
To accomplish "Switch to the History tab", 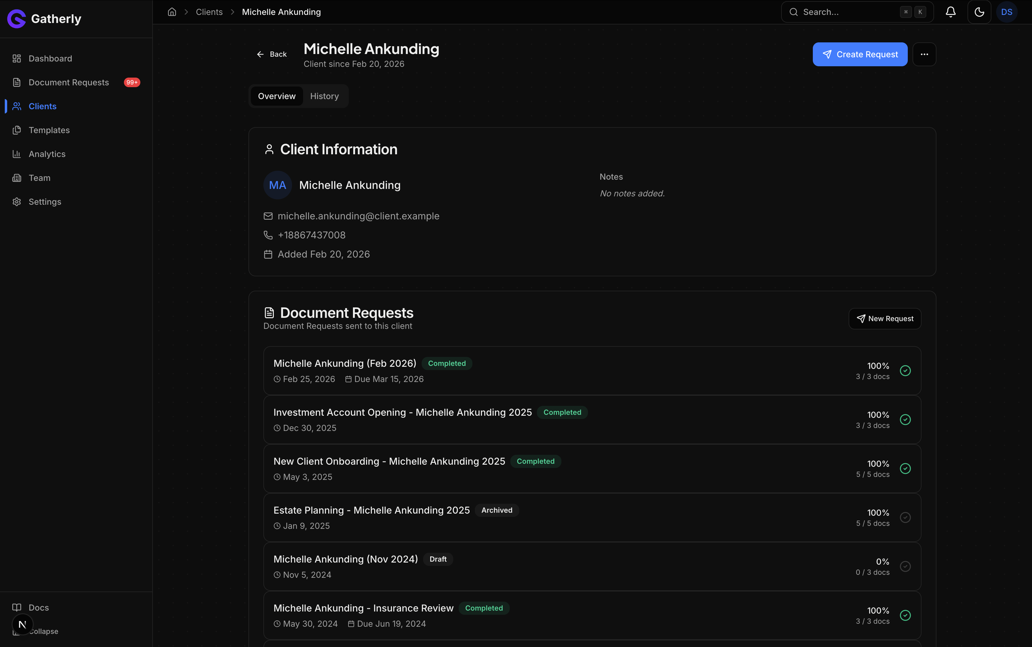I will coord(324,96).
